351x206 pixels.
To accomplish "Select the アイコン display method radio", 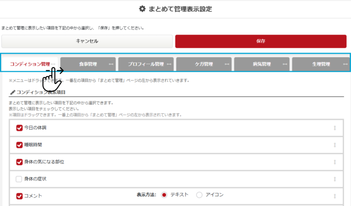I will point(199,195).
